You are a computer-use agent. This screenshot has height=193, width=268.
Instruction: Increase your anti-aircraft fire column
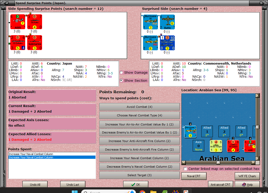coord(140,141)
